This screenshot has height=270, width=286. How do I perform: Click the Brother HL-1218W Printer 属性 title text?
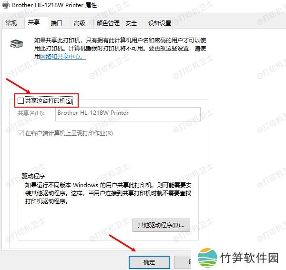tap(56, 5)
